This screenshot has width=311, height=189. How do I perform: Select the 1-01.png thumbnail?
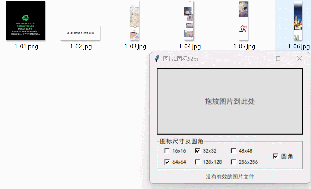[x=25, y=21]
